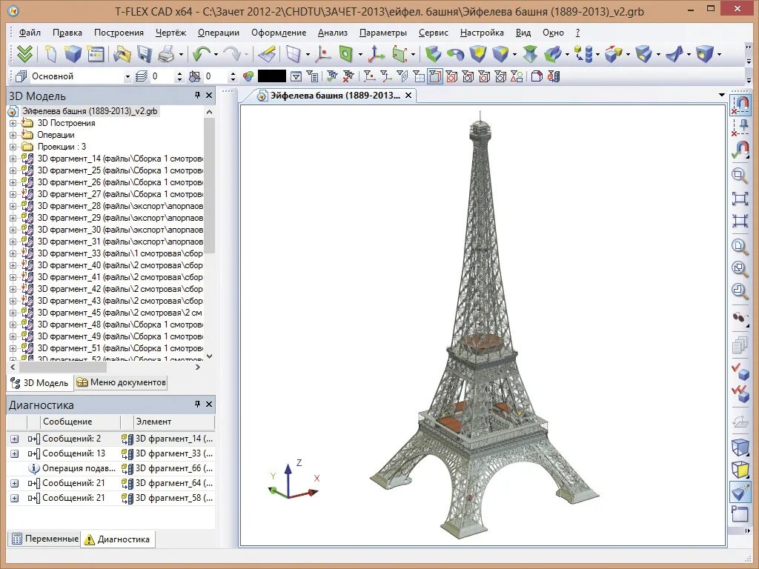Click the green double-chevron finish icon
The image size is (759, 569).
point(24,53)
